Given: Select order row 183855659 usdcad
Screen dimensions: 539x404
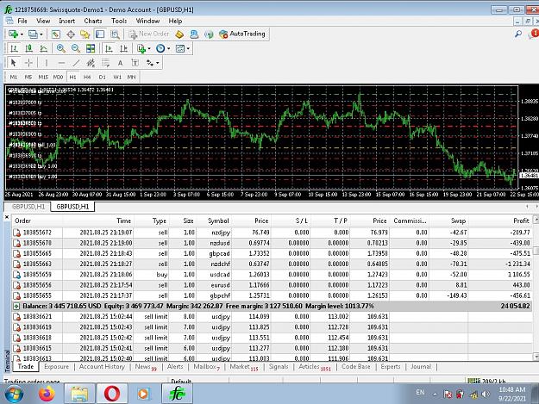Looking at the screenshot, I should click(x=272, y=275).
